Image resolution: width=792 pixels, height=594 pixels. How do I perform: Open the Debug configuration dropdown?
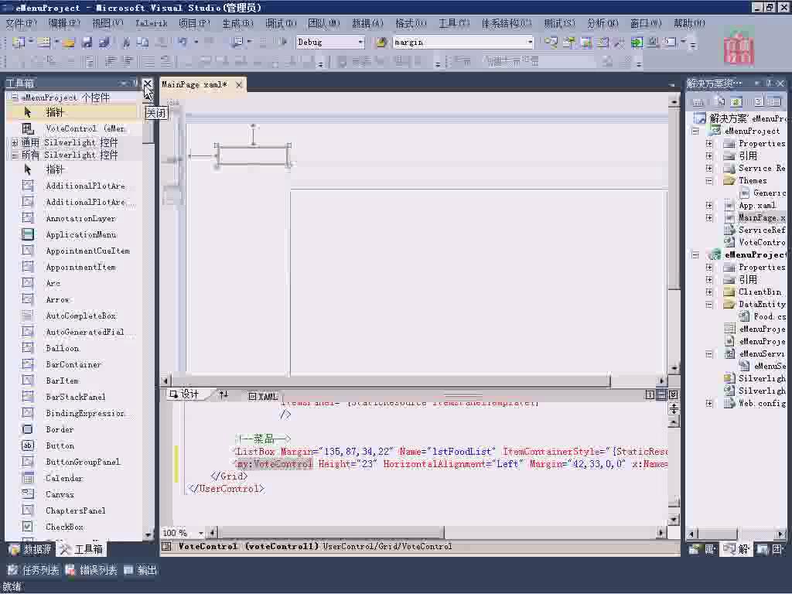pyautogui.click(x=360, y=43)
